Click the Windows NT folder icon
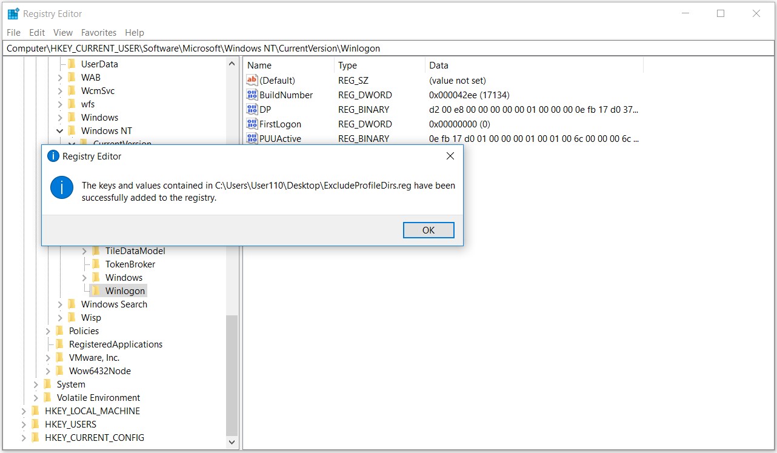The width and height of the screenshot is (777, 453). tap(72, 130)
